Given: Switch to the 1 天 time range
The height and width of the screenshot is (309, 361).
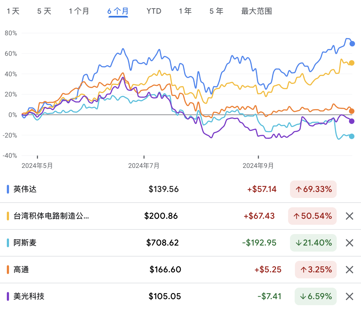Looking at the screenshot, I should [13, 11].
